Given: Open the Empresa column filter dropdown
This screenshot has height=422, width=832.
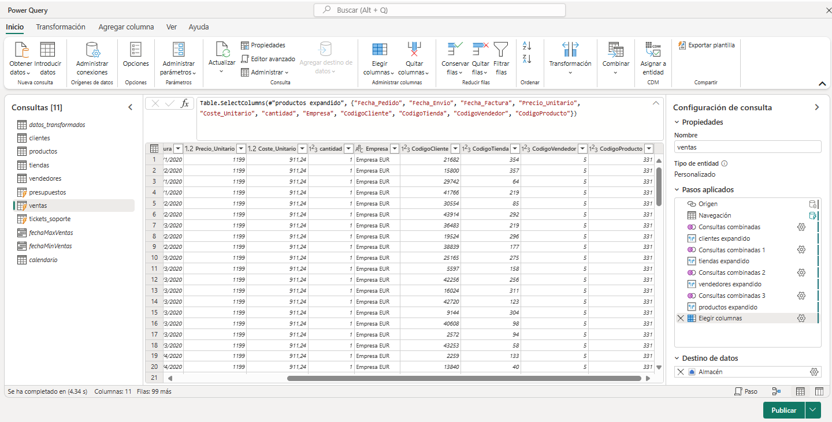Looking at the screenshot, I should tap(394, 148).
